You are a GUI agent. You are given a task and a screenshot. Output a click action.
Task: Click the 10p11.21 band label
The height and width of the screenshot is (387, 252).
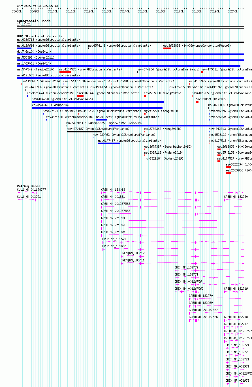[24, 25]
